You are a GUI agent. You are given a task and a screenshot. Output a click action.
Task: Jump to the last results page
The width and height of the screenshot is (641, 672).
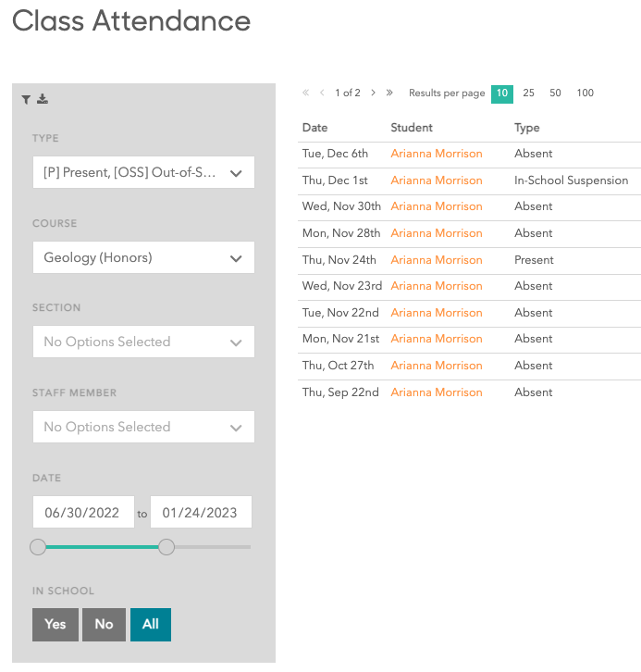click(x=389, y=93)
